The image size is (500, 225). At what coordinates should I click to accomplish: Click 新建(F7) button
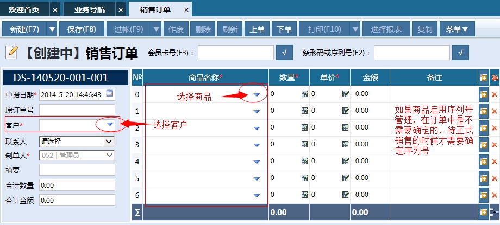pyautogui.click(x=24, y=29)
